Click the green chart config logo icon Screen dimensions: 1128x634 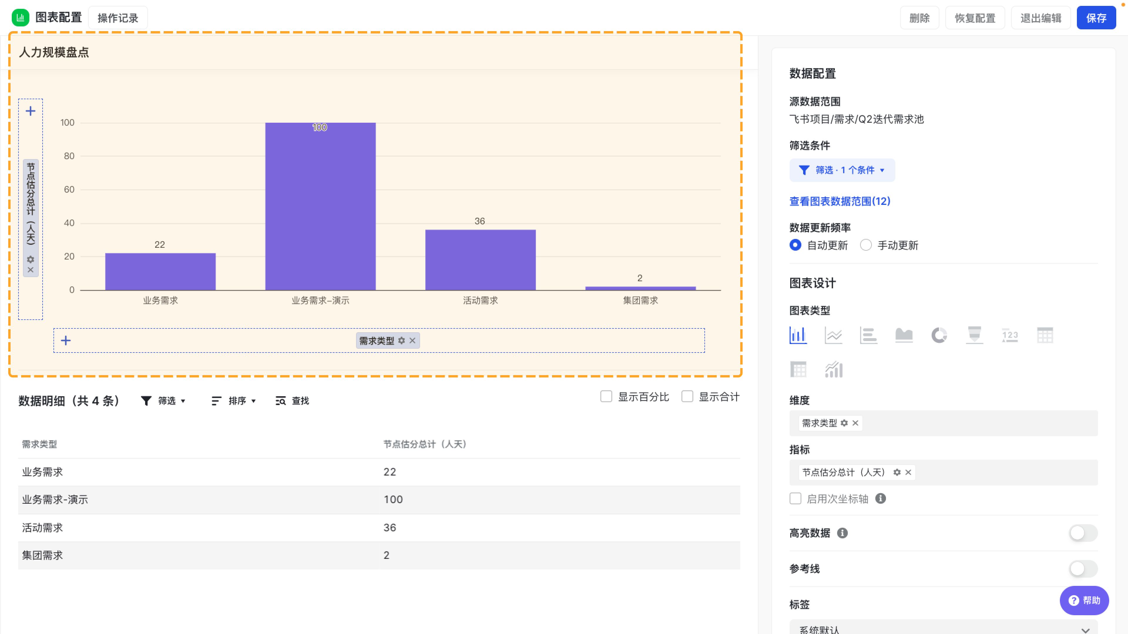[20, 18]
